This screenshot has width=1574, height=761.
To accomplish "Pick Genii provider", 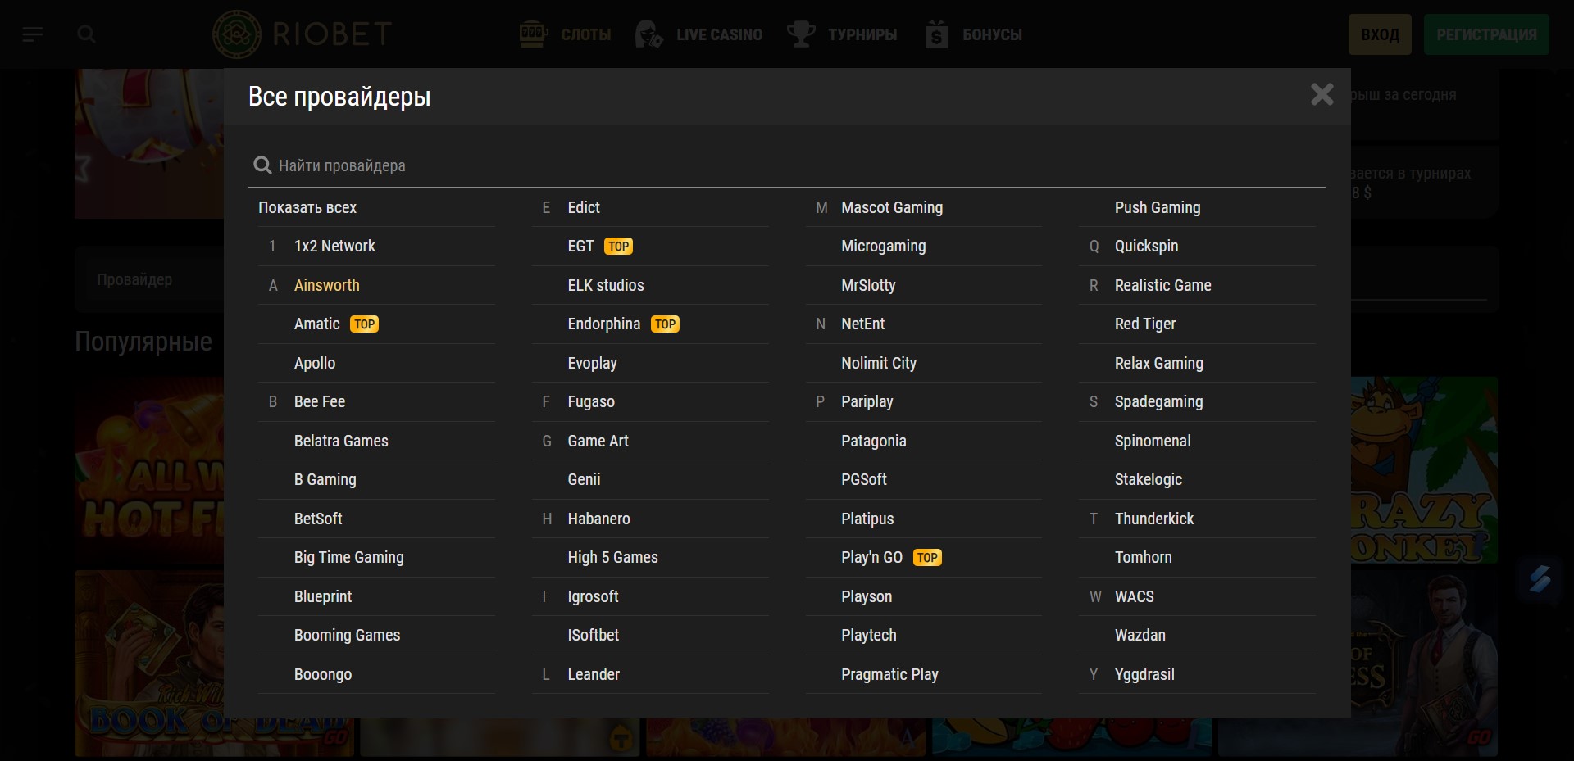I will (585, 479).
